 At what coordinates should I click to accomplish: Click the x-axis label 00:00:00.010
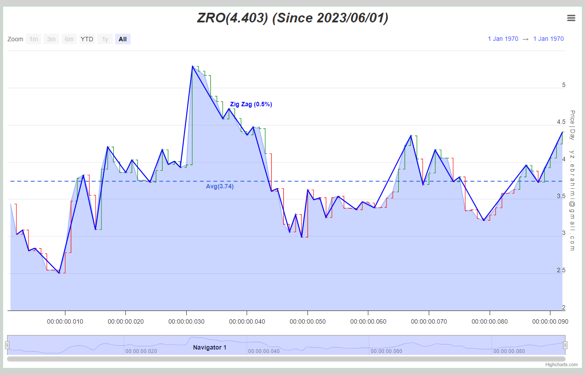(x=65, y=321)
